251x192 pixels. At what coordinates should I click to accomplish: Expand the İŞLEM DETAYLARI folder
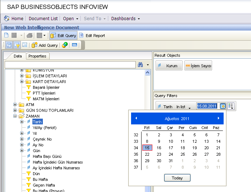[x=22, y=76]
